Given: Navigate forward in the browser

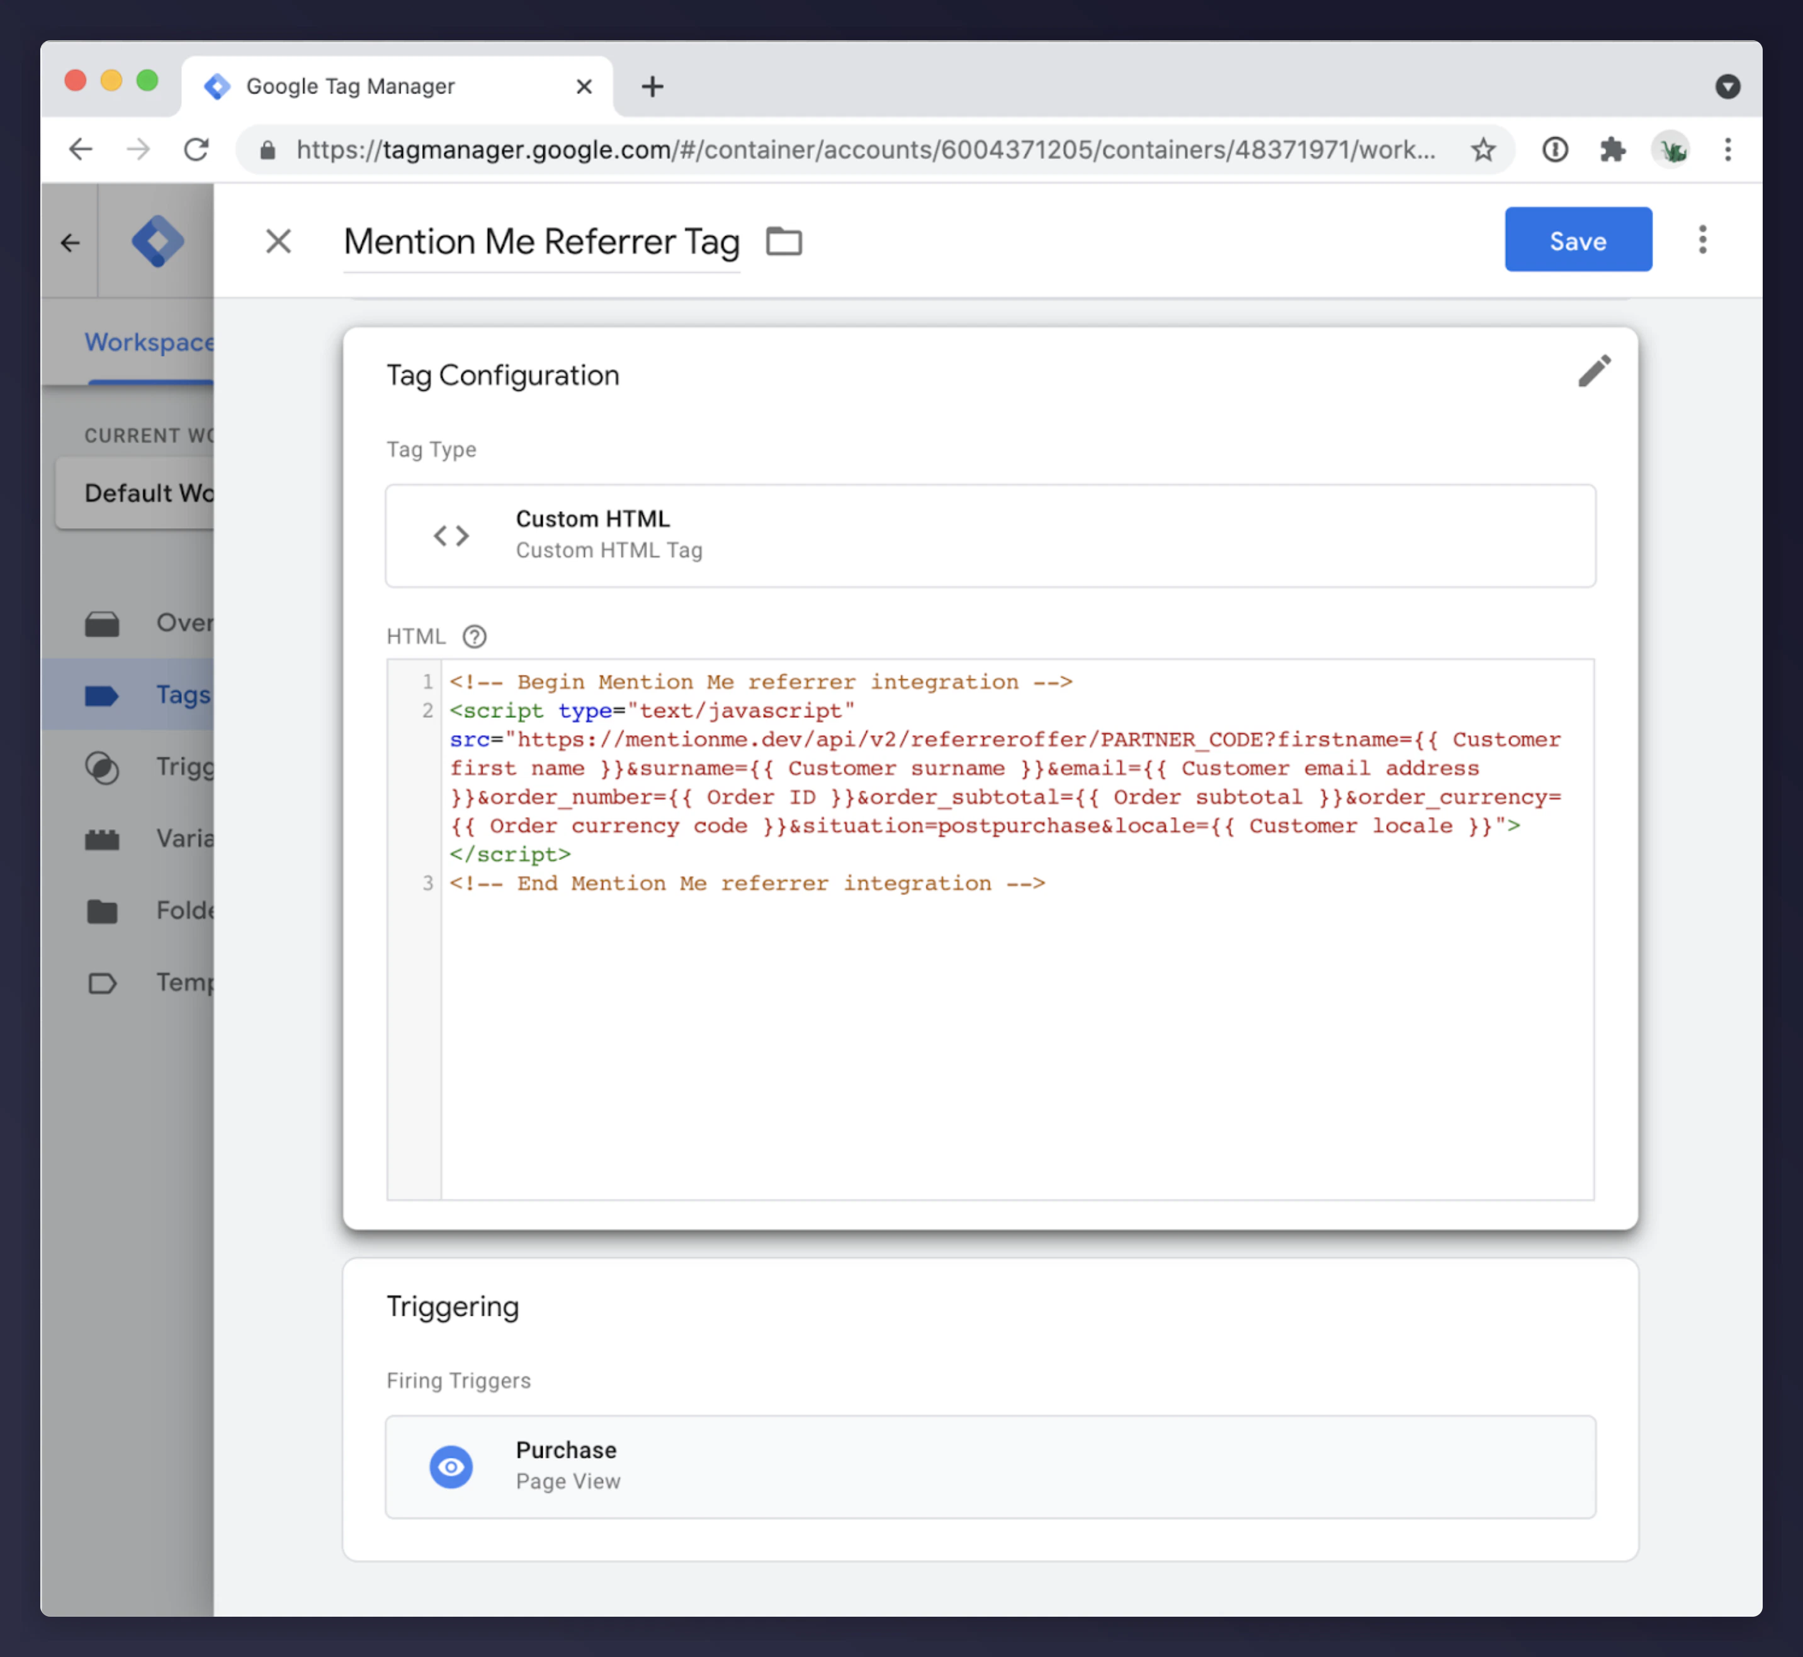Looking at the screenshot, I should click(138, 149).
